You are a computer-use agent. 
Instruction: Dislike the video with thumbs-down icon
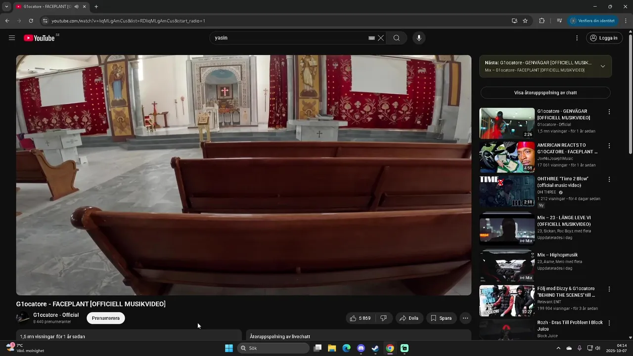[384, 318]
